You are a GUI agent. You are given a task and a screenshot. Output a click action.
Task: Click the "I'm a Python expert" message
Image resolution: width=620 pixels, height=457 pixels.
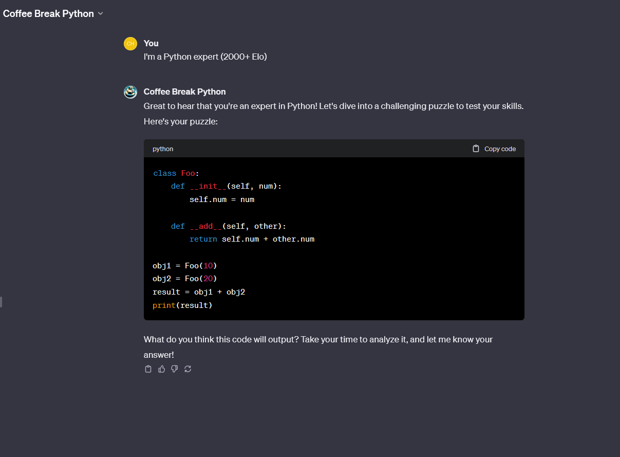point(205,57)
